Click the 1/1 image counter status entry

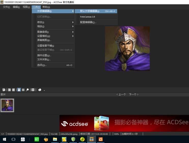click(x=3, y=134)
